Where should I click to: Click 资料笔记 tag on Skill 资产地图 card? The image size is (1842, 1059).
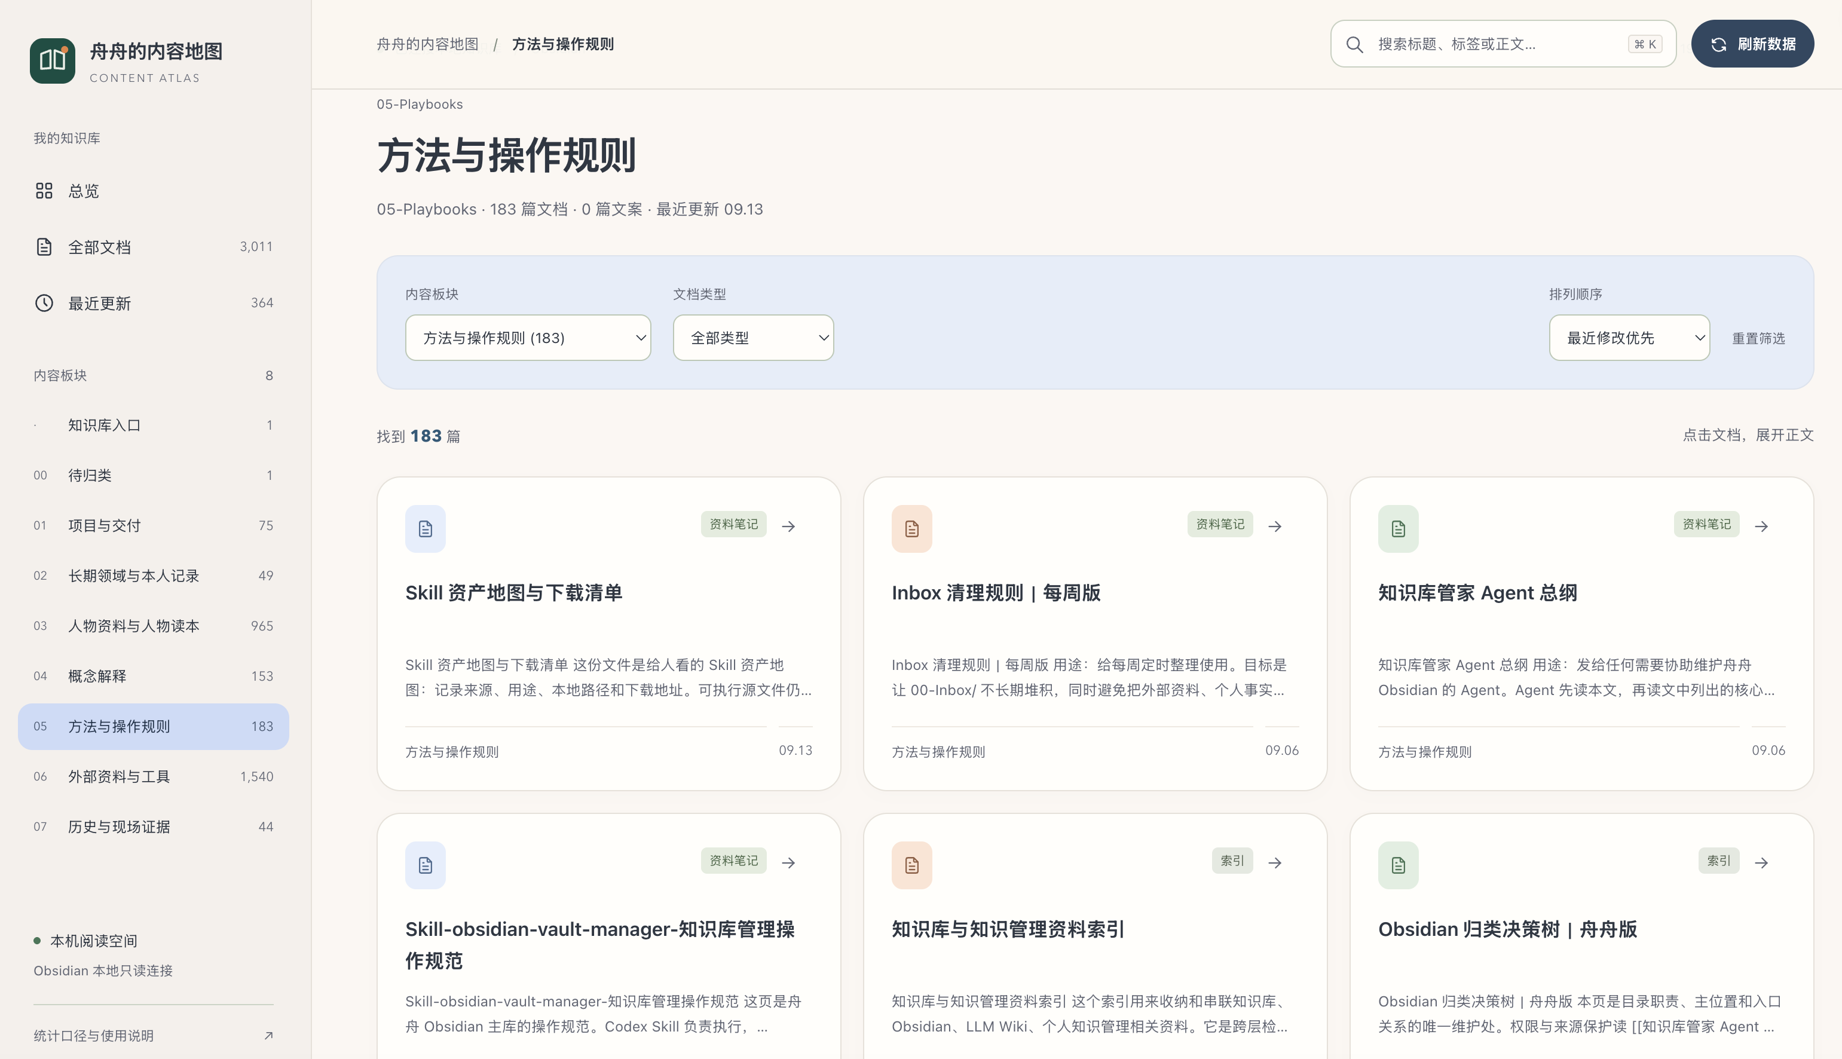point(734,524)
